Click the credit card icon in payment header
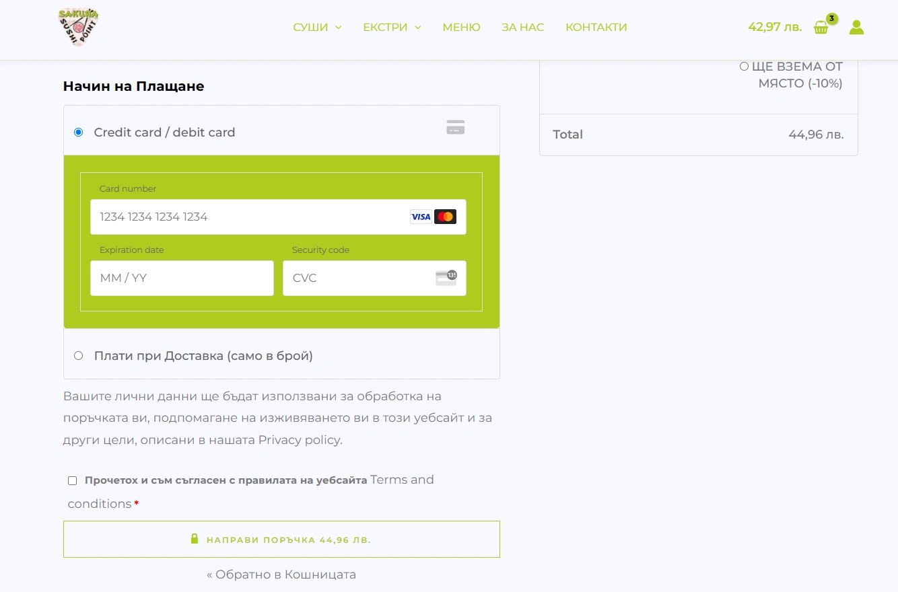Viewport: 898px width, 592px height. click(x=456, y=127)
